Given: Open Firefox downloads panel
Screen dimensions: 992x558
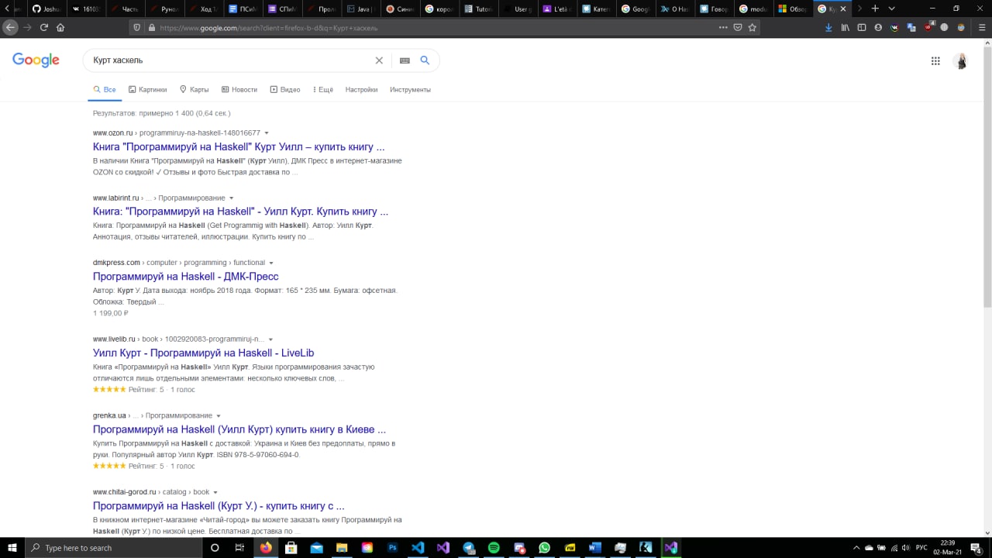Looking at the screenshot, I should tap(828, 27).
